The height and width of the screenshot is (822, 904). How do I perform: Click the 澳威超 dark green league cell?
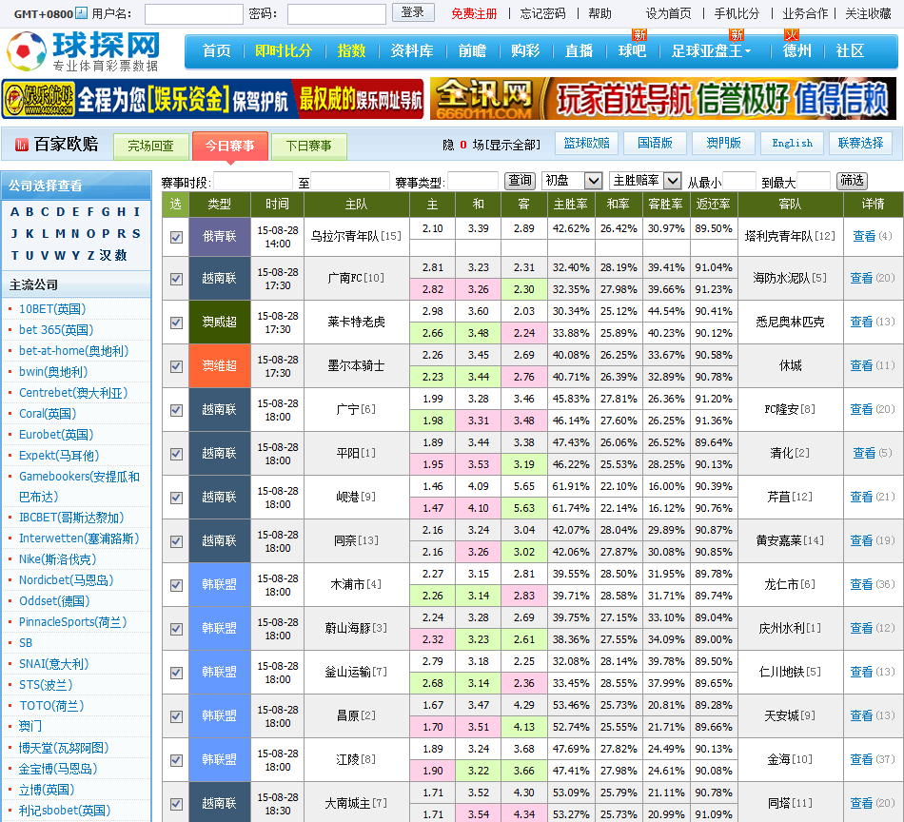pyautogui.click(x=220, y=322)
